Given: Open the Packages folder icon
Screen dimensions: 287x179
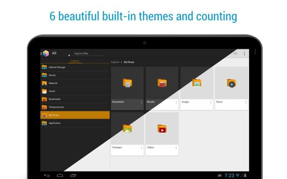Looking at the screenshot, I should click(127, 129).
